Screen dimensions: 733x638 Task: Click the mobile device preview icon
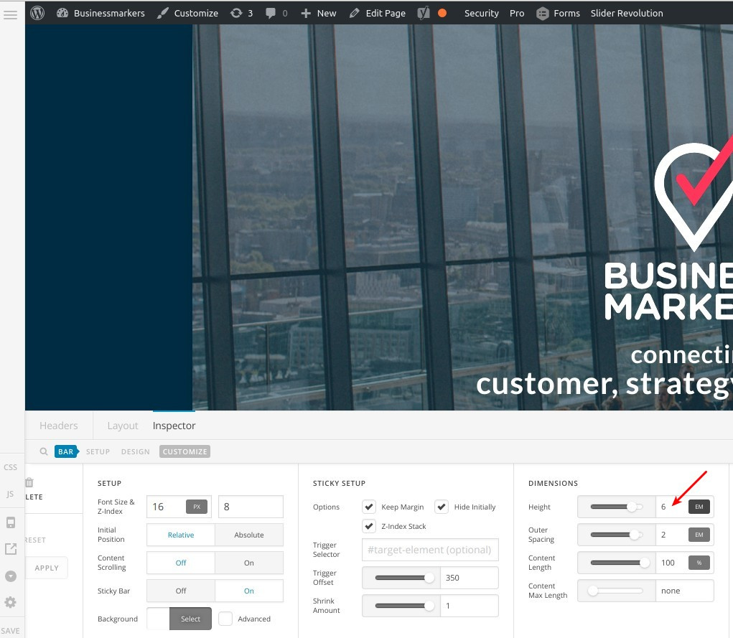coord(11,522)
